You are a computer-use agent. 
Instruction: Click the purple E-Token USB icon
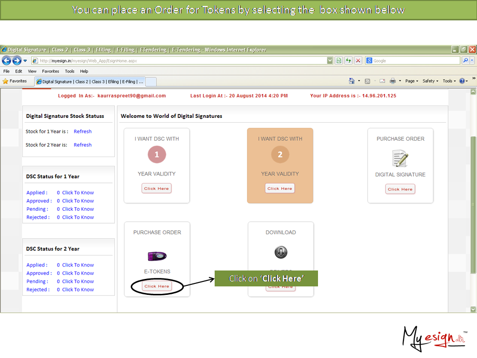coord(157,256)
